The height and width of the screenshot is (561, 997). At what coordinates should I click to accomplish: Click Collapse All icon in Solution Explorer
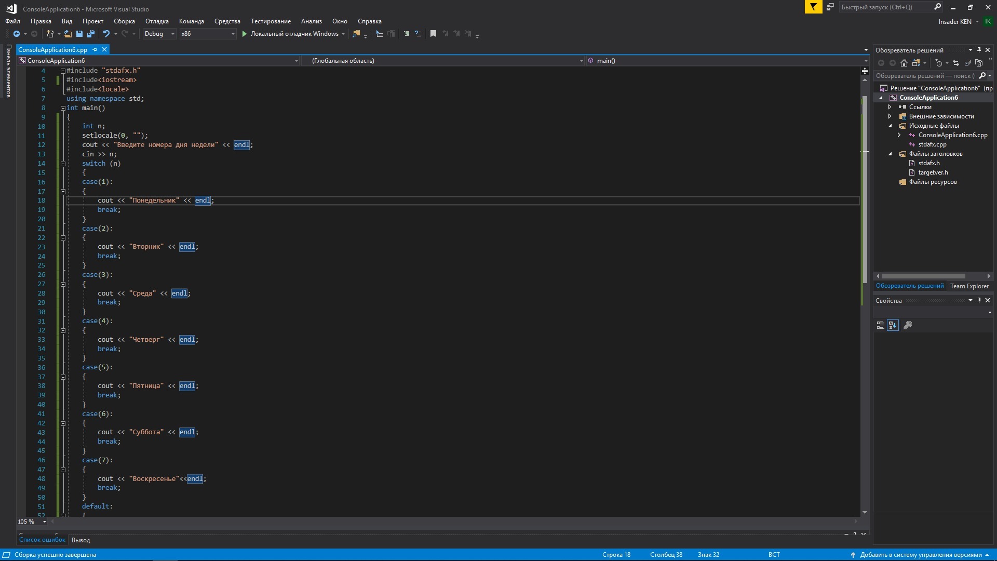click(967, 63)
